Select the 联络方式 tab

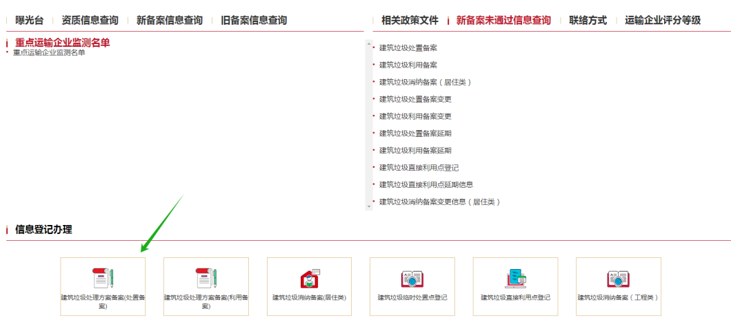[x=588, y=21]
